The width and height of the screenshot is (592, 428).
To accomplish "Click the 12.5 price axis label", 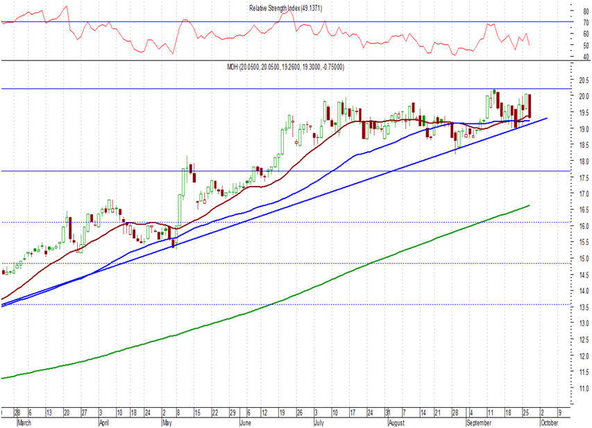I will tap(584, 340).
